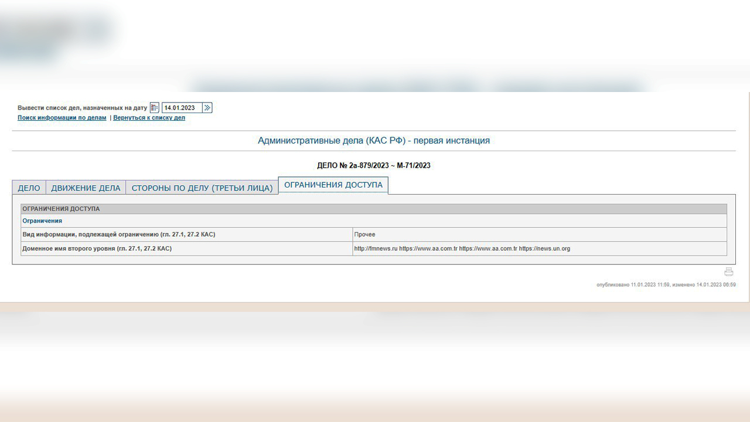Click the date field showing 14.01.2023
750x422 pixels.
point(182,108)
